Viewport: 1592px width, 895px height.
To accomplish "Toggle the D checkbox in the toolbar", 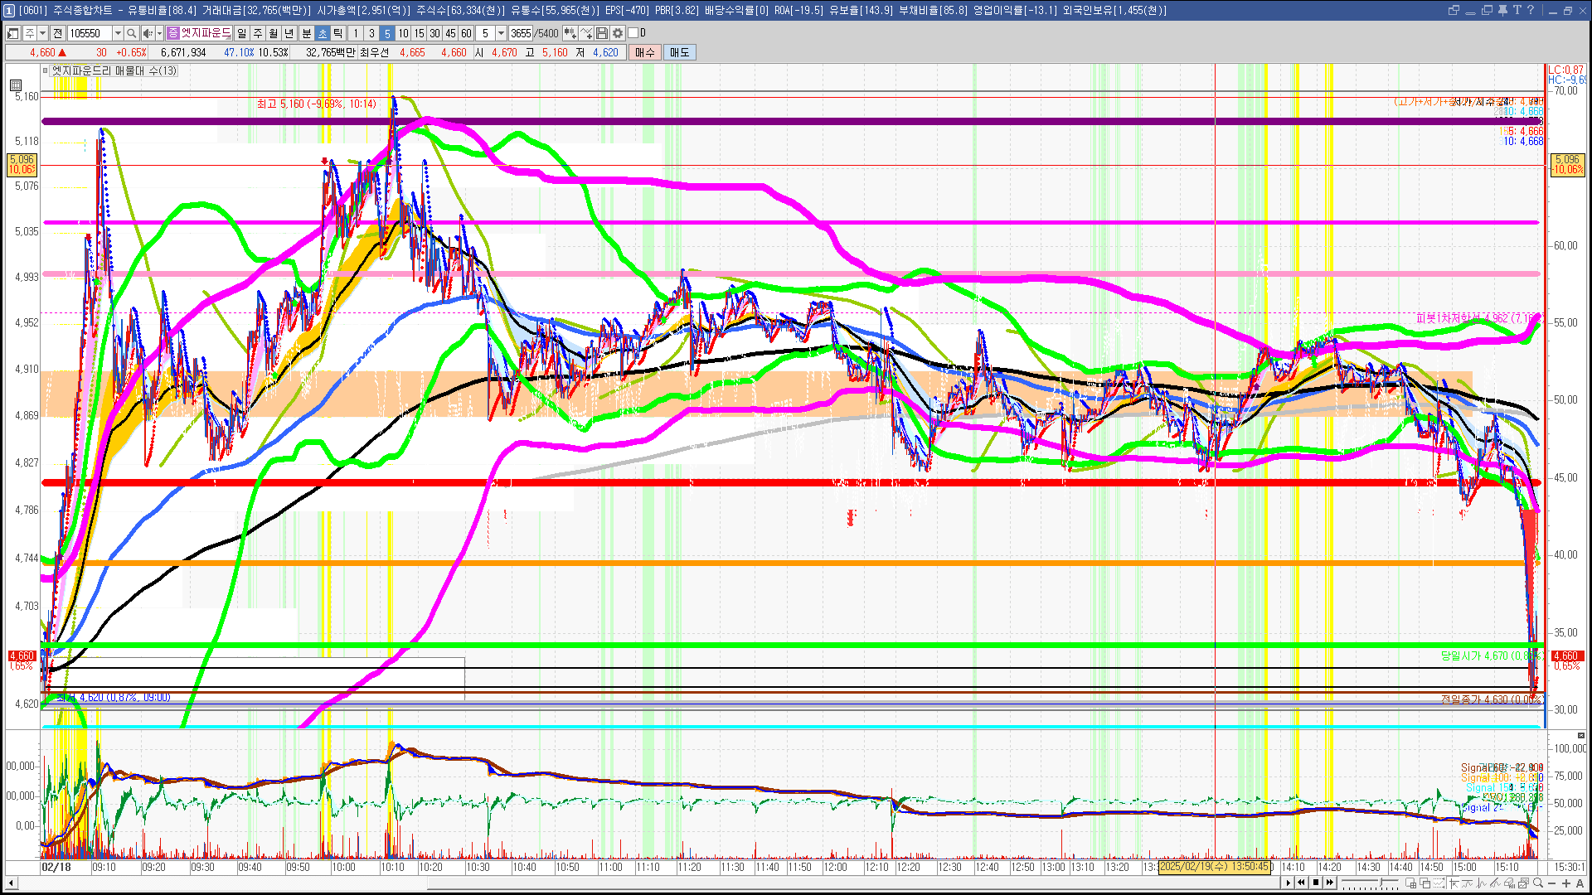I will (x=633, y=33).
